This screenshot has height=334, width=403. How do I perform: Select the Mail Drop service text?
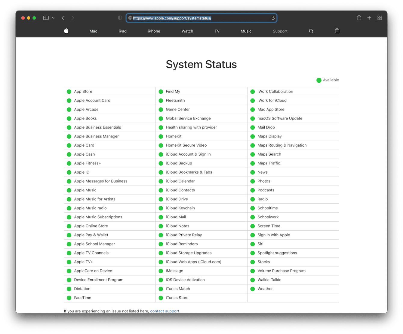coord(266,127)
